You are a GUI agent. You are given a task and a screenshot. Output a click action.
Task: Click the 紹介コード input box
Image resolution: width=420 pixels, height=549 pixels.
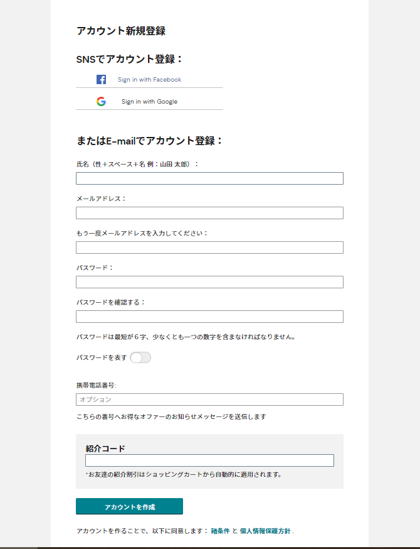[x=209, y=460]
